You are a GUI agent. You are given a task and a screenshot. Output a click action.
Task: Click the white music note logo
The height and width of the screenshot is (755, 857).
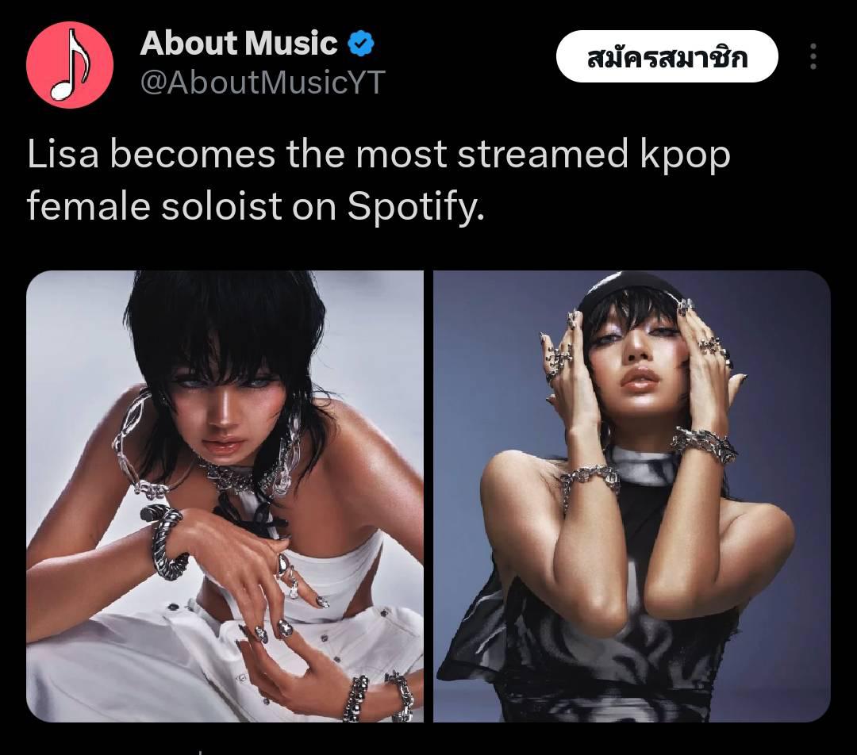[x=69, y=66]
